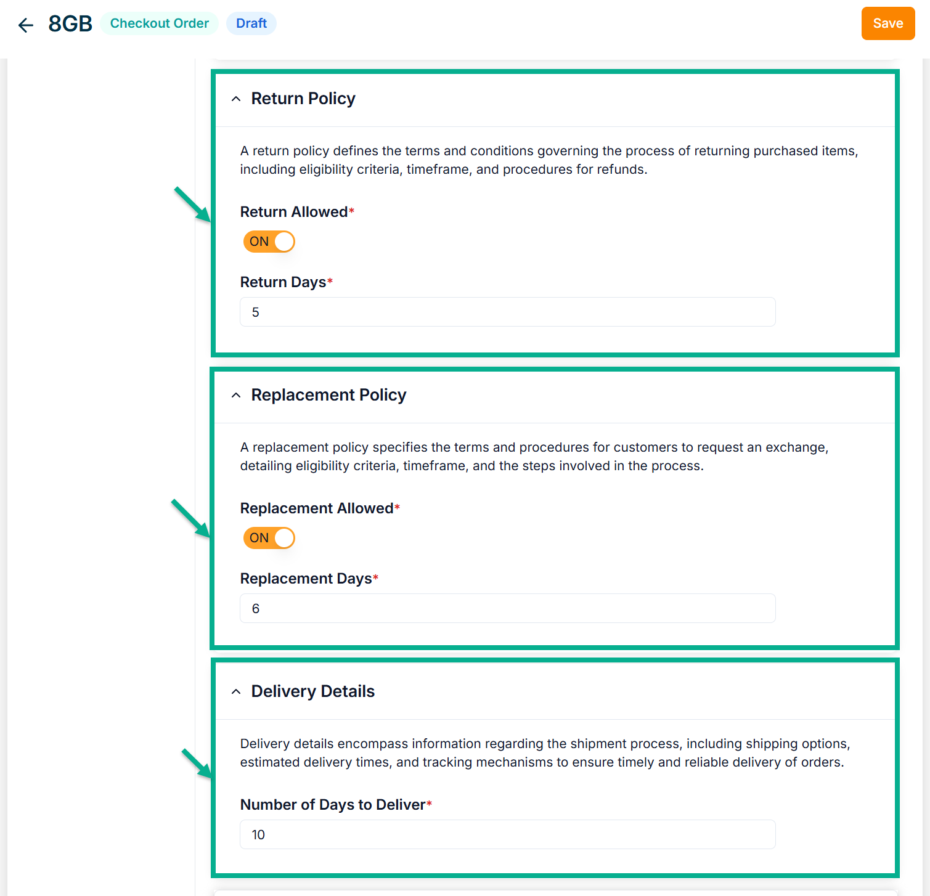Save the checkout order draft
The height and width of the screenshot is (896, 930).
coord(887,23)
